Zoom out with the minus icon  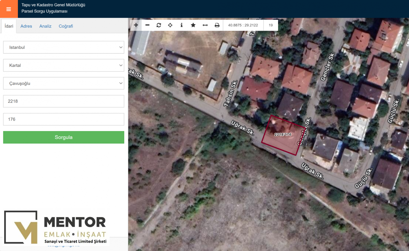[148, 25]
